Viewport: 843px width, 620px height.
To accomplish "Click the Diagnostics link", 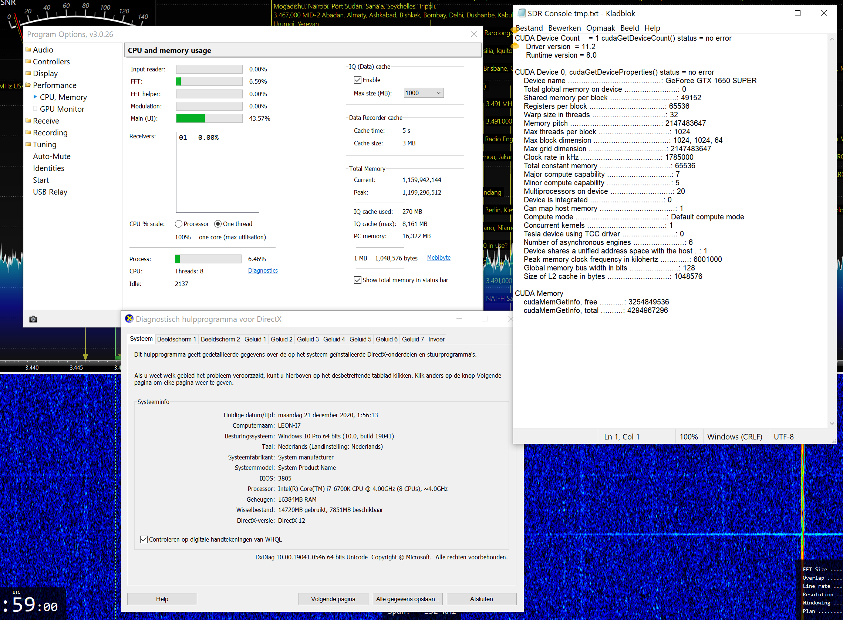I will [263, 270].
